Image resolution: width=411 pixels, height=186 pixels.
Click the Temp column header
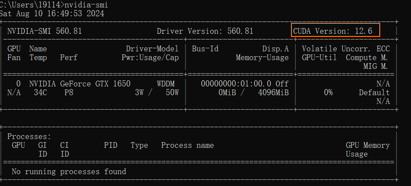[x=38, y=57]
